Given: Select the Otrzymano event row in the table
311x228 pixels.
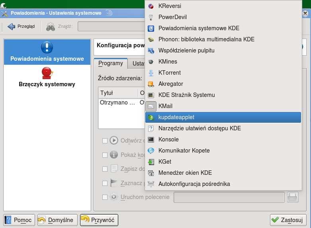Looking at the screenshot, I should [122, 102].
